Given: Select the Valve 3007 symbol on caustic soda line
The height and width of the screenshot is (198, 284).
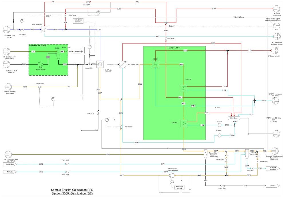Looking at the screenshot, I should point(67,164).
